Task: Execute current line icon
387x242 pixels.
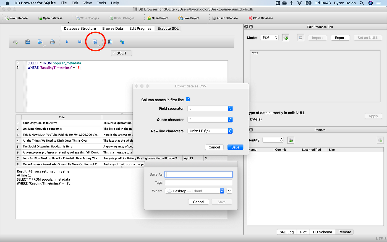Action: (x=80, y=42)
